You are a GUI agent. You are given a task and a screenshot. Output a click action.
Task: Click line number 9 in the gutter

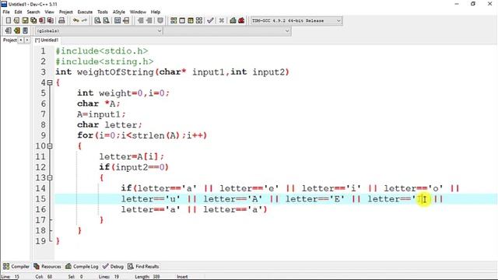point(44,135)
